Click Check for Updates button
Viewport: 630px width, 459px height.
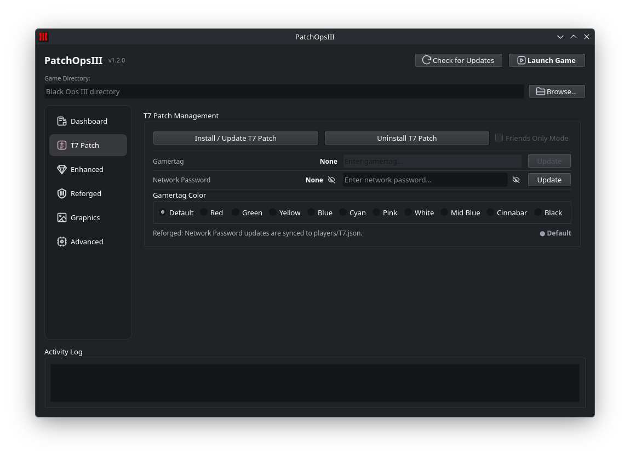pyautogui.click(x=459, y=60)
